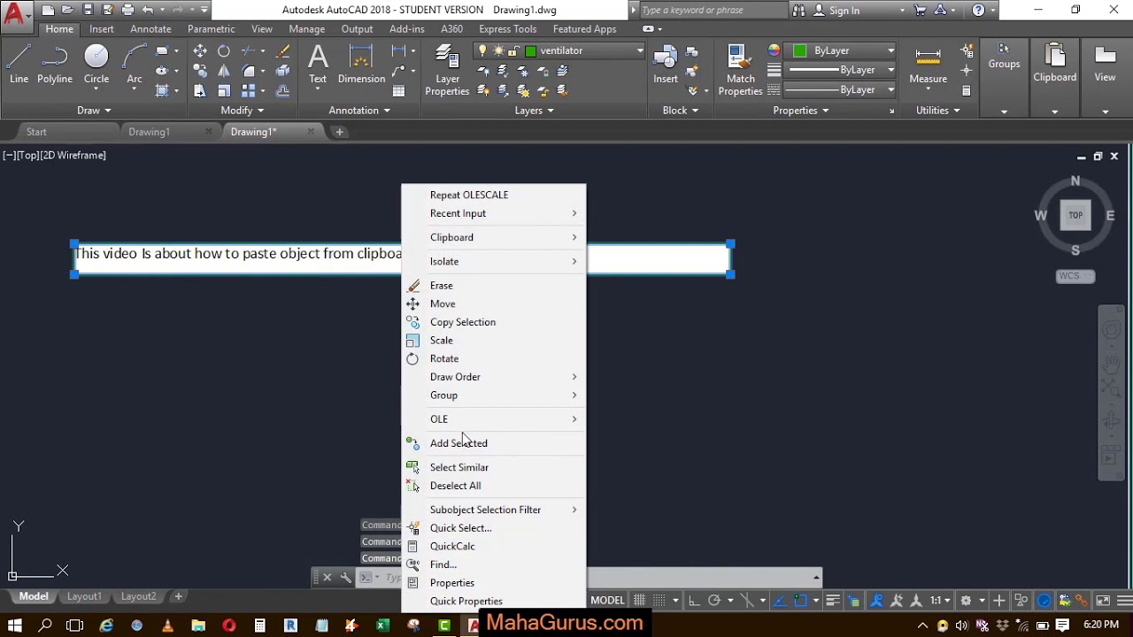Open Windows Start menu
1133x637 pixels.
(x=15, y=625)
